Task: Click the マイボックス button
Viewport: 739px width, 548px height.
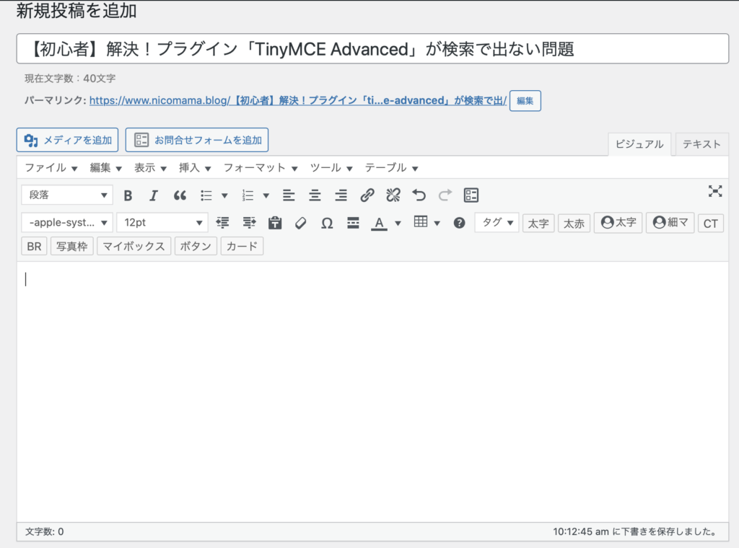Action: [134, 246]
